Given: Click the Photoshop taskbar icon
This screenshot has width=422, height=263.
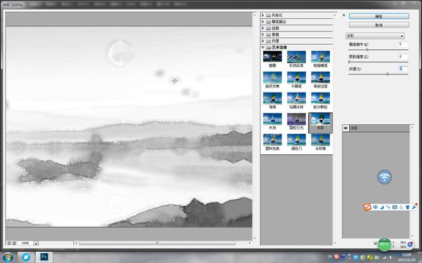Looking at the screenshot, I should point(44,257).
